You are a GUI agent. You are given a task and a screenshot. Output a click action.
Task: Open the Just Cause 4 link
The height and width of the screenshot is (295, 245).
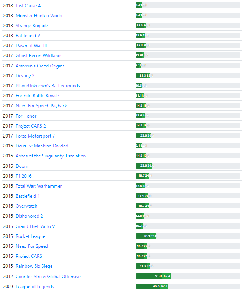click(28, 6)
